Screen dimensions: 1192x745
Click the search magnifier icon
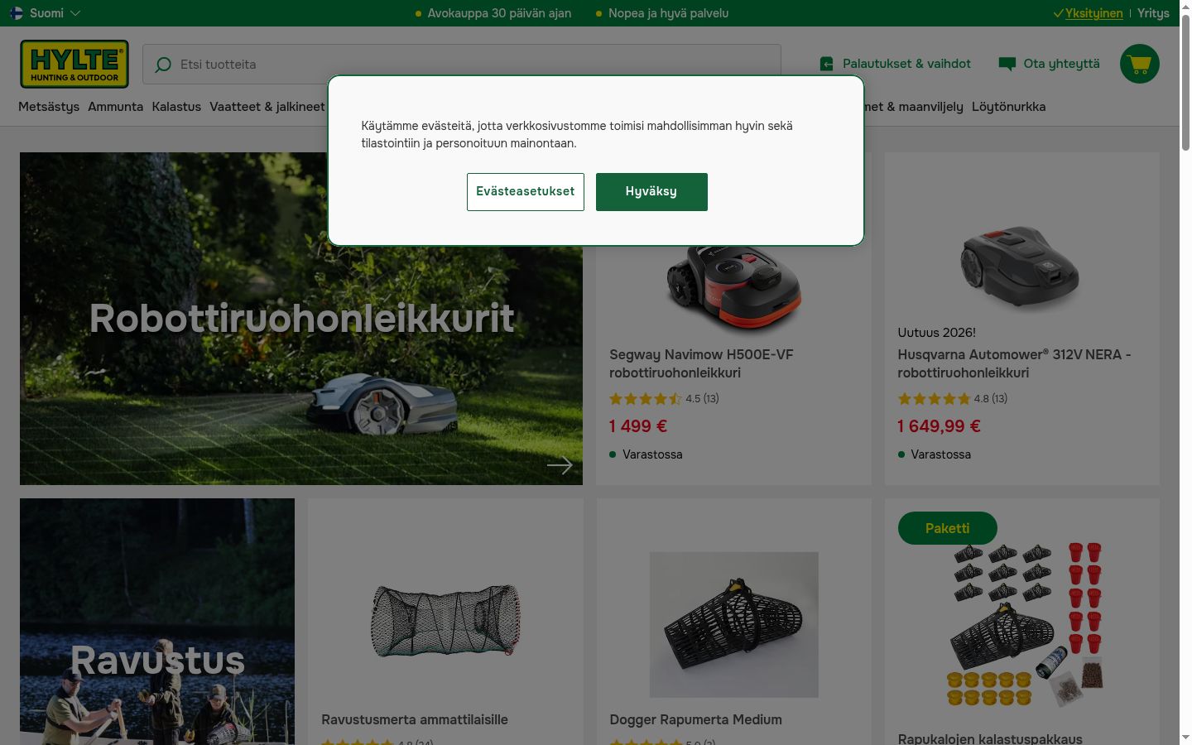coord(163,65)
